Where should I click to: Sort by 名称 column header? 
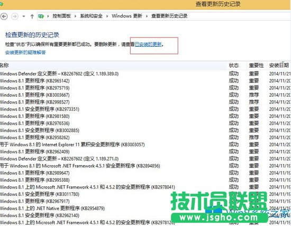tap(113, 65)
